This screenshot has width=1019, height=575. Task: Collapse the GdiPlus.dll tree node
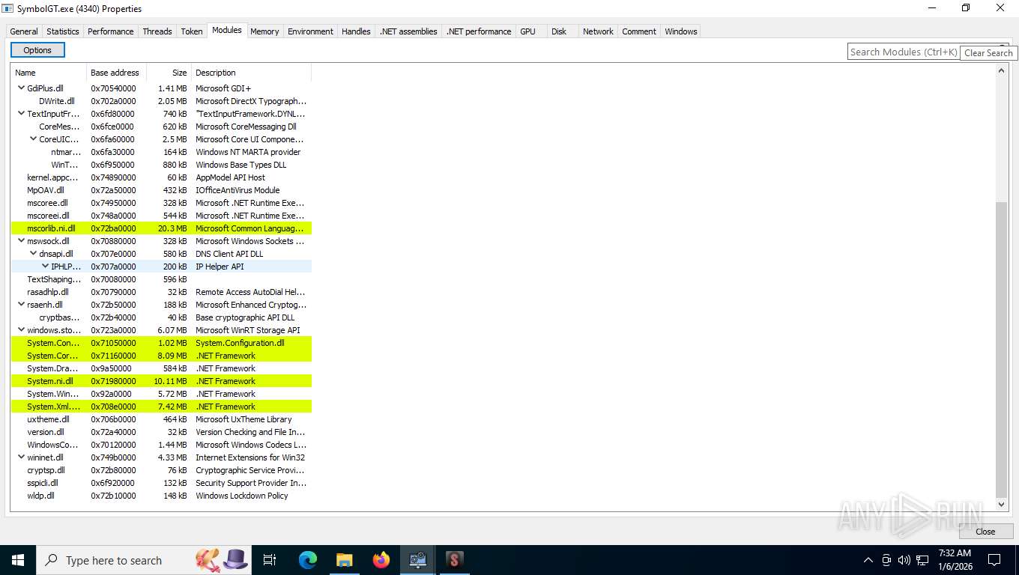tap(21, 88)
